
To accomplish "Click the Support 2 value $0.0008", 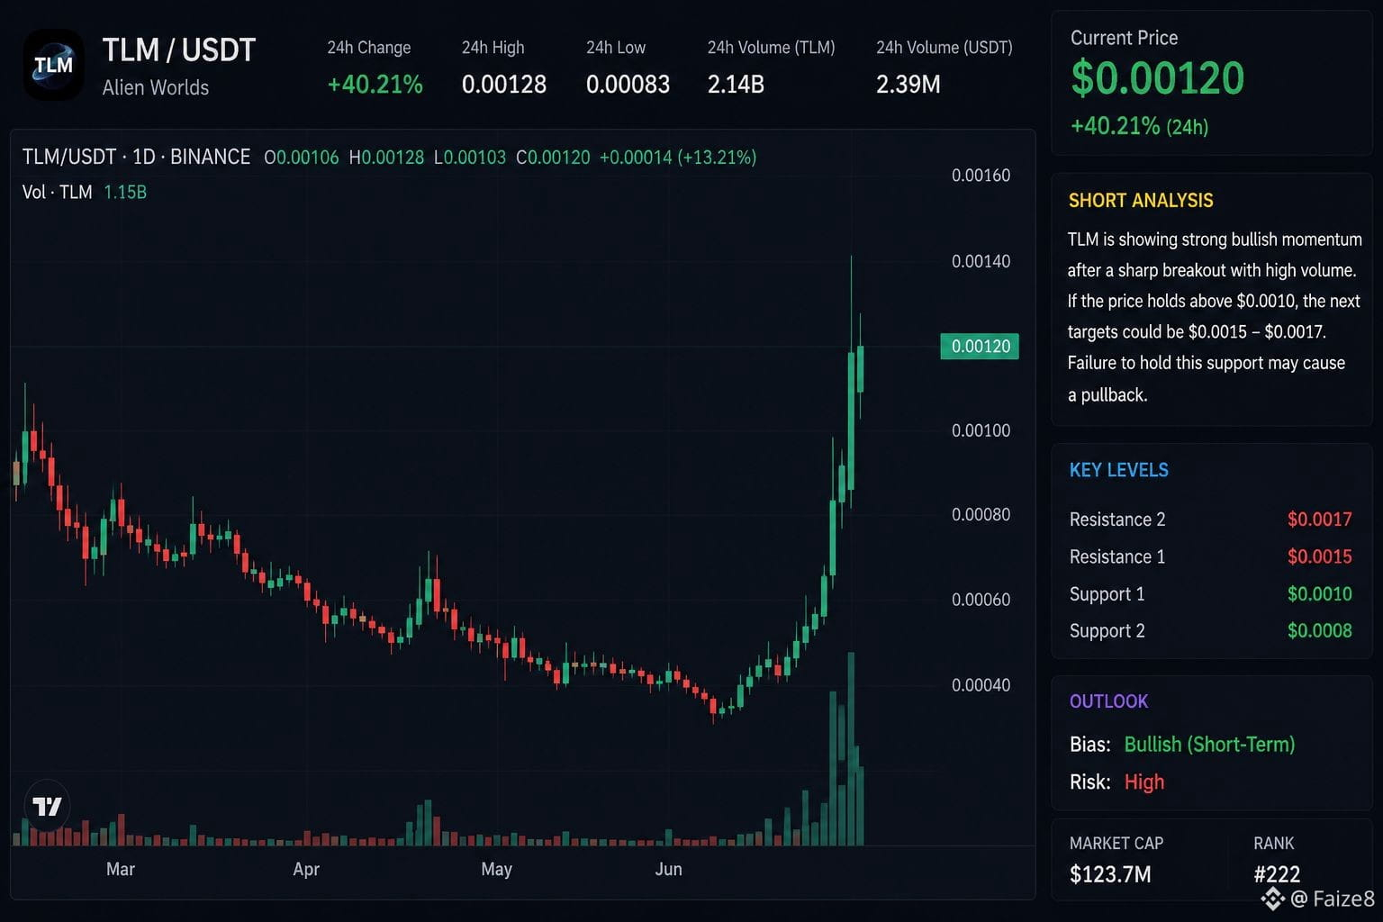I will (x=1319, y=631).
